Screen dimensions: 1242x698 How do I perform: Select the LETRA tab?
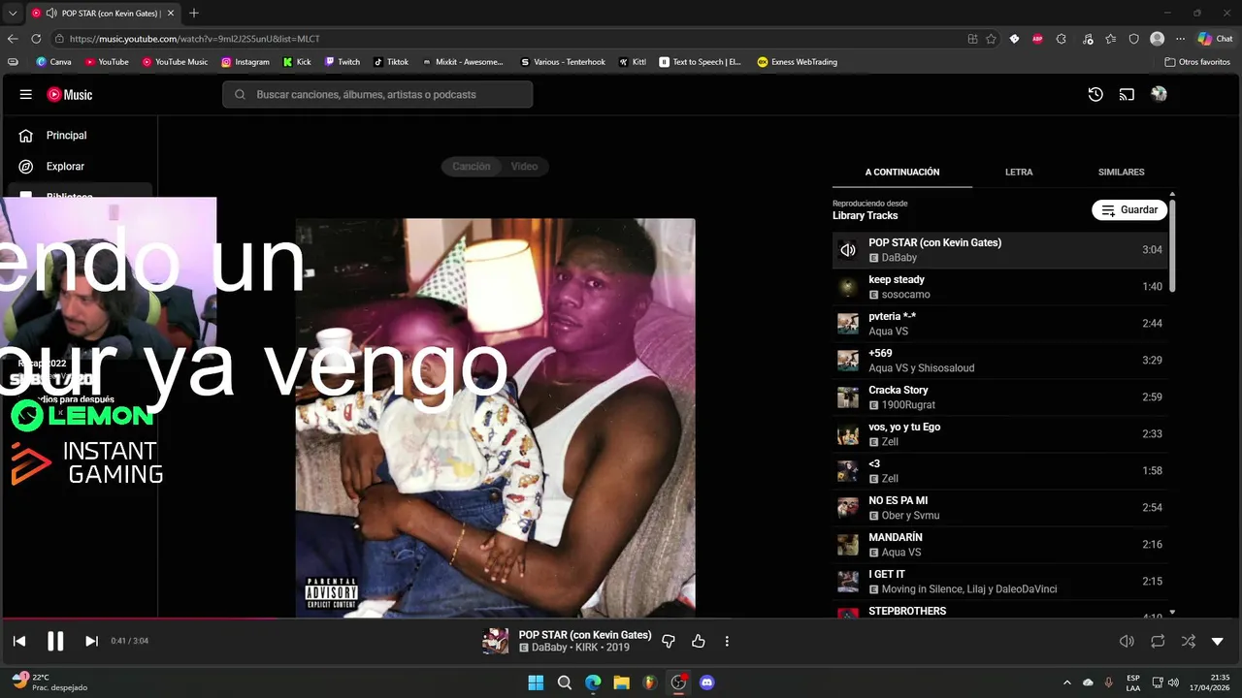pos(1019,173)
